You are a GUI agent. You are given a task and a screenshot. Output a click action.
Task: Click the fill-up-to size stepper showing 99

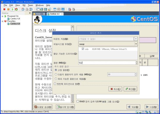coord(136,74)
